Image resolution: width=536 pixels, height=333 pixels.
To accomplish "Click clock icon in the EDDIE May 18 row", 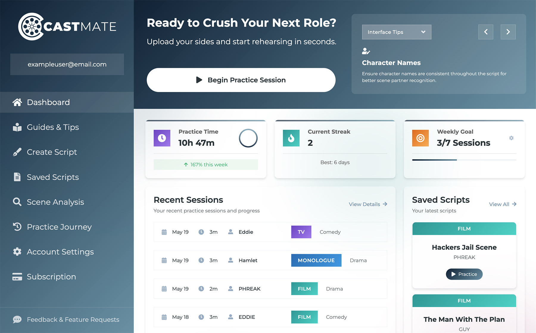I will [x=201, y=317].
